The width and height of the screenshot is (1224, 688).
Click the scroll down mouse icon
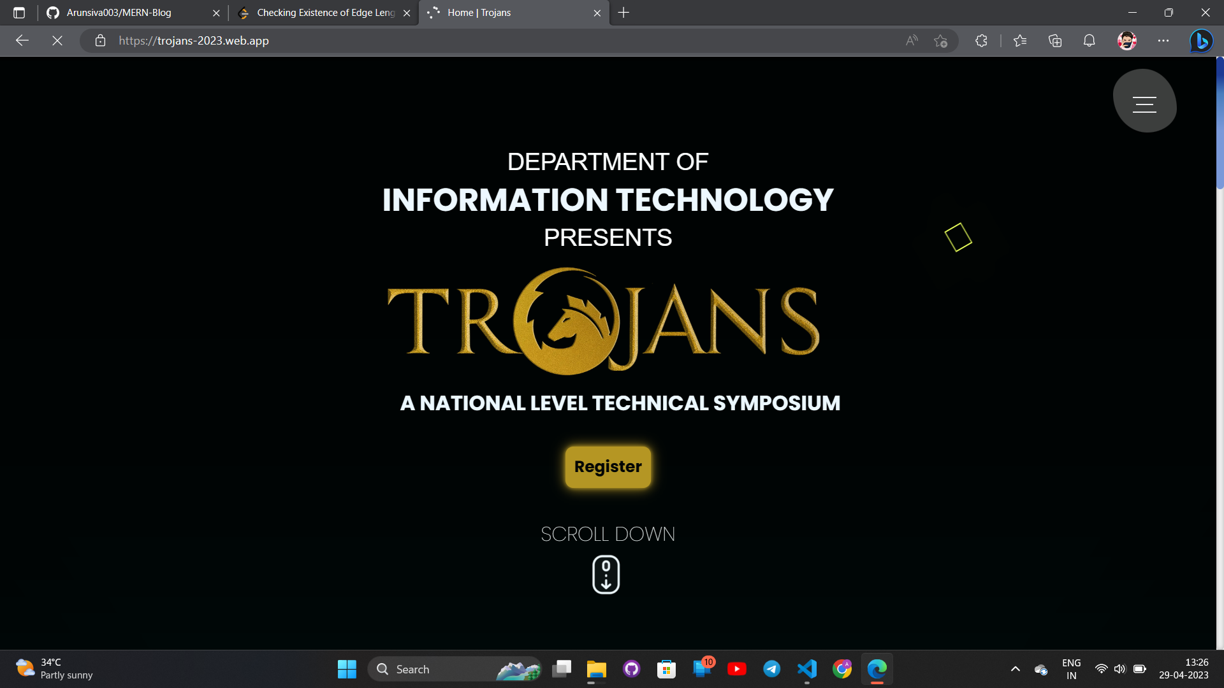click(x=606, y=575)
